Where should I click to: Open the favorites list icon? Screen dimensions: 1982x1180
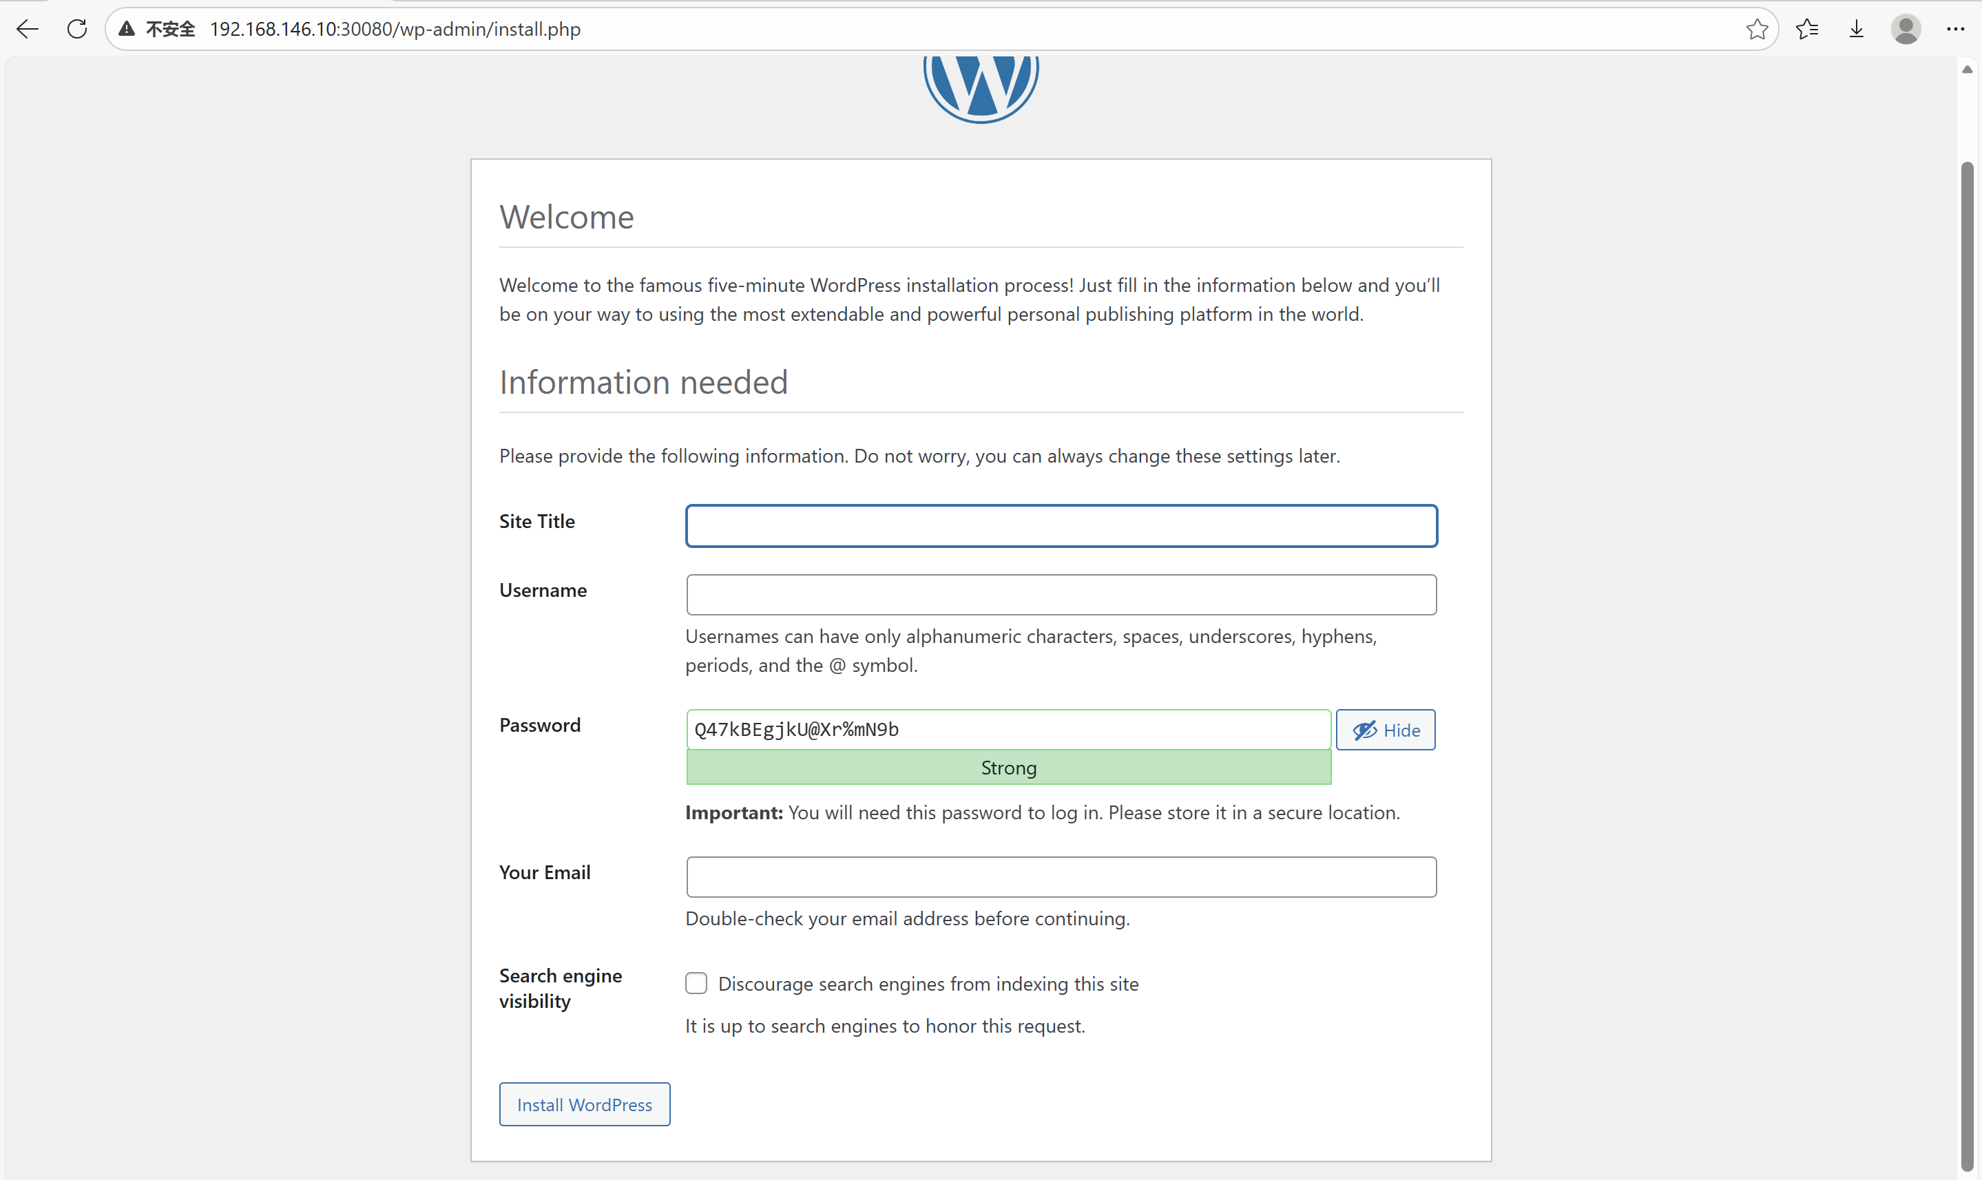click(x=1807, y=30)
